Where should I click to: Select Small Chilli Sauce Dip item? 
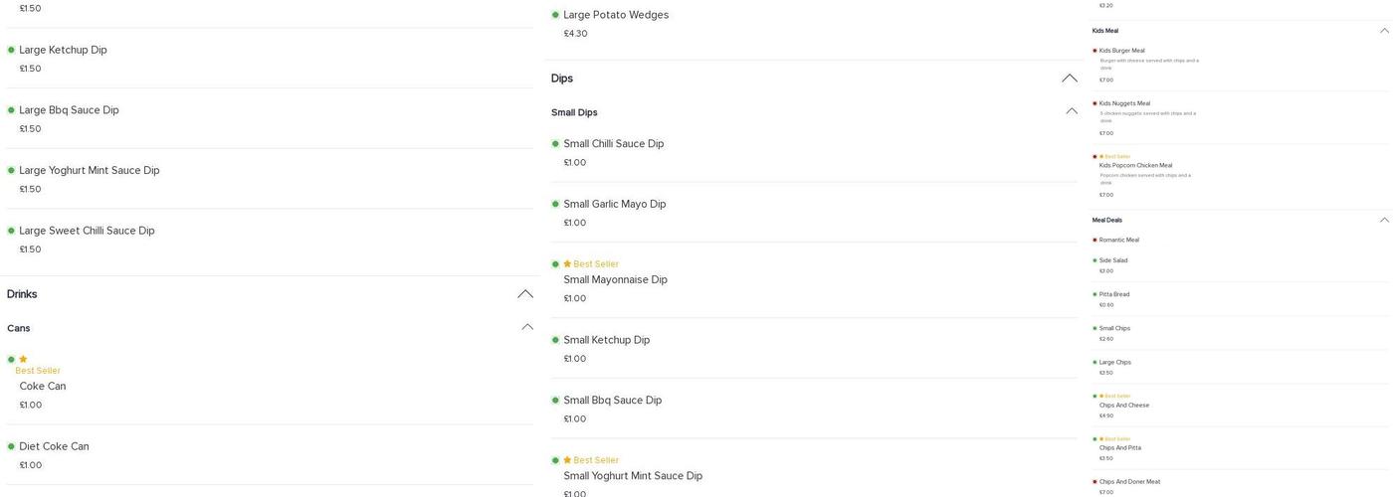tap(613, 144)
